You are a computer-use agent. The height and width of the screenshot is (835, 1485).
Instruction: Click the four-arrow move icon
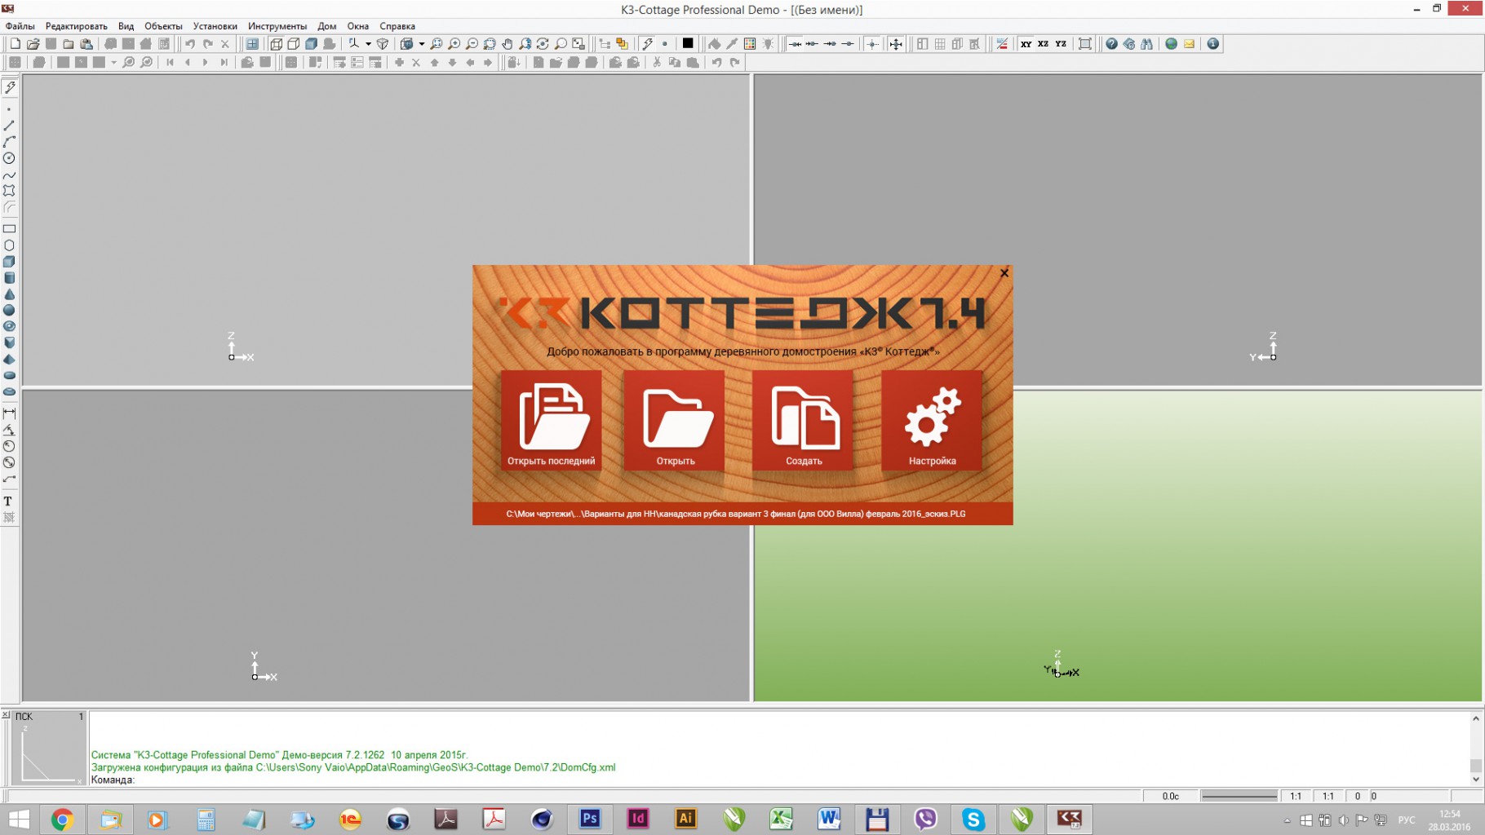(896, 44)
